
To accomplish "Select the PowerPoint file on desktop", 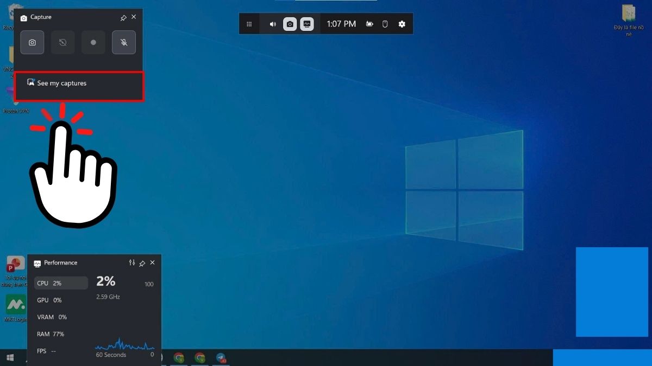I will 15,272.
